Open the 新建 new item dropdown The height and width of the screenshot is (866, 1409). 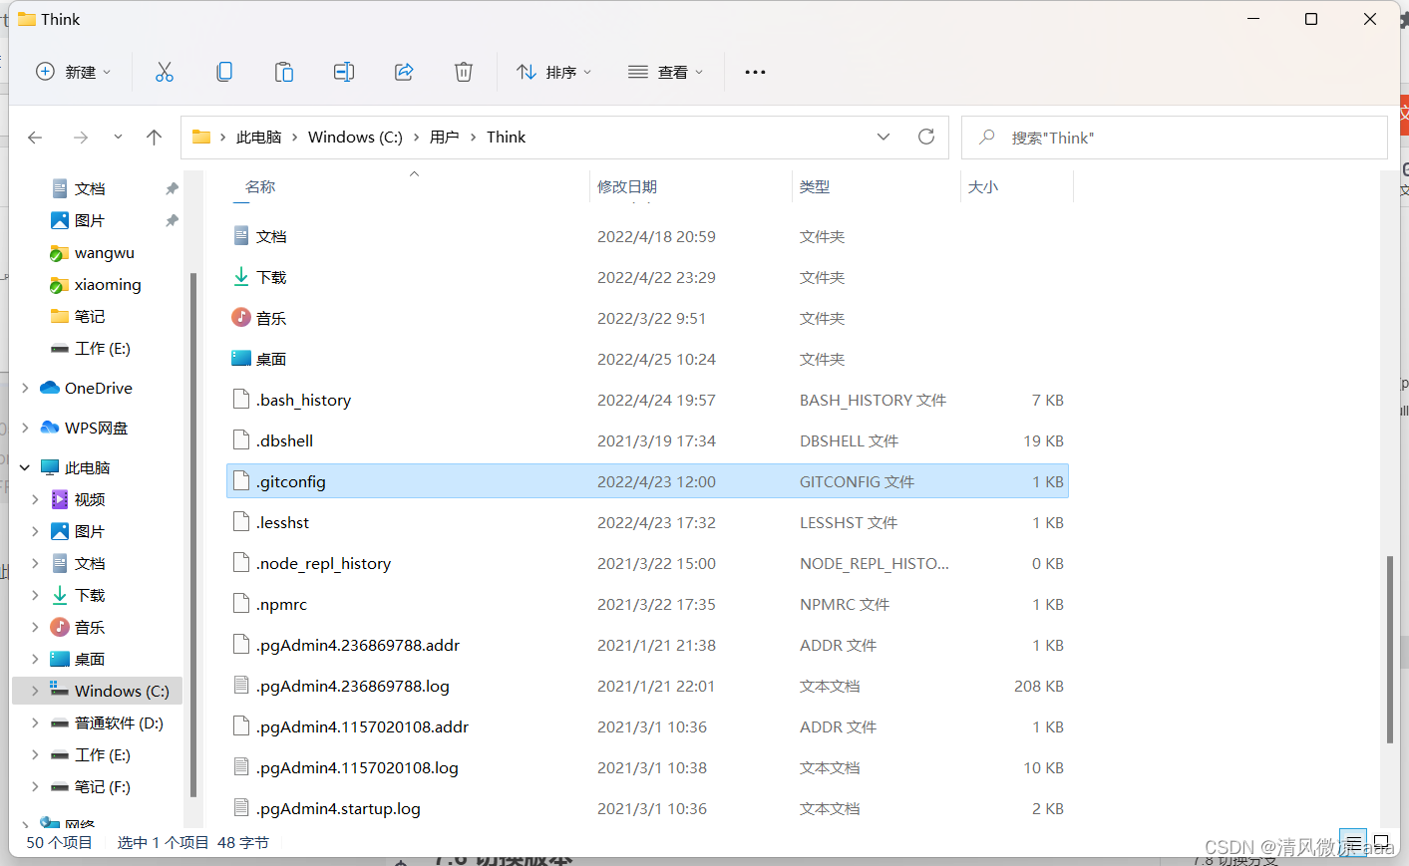coord(73,72)
